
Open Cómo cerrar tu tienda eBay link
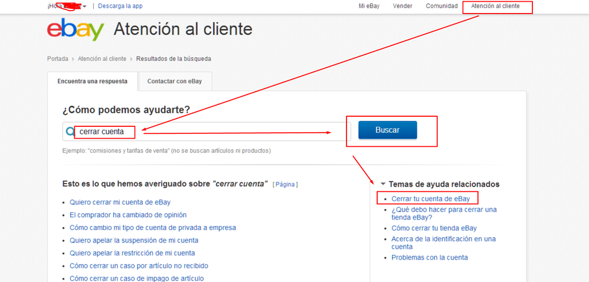434,228
